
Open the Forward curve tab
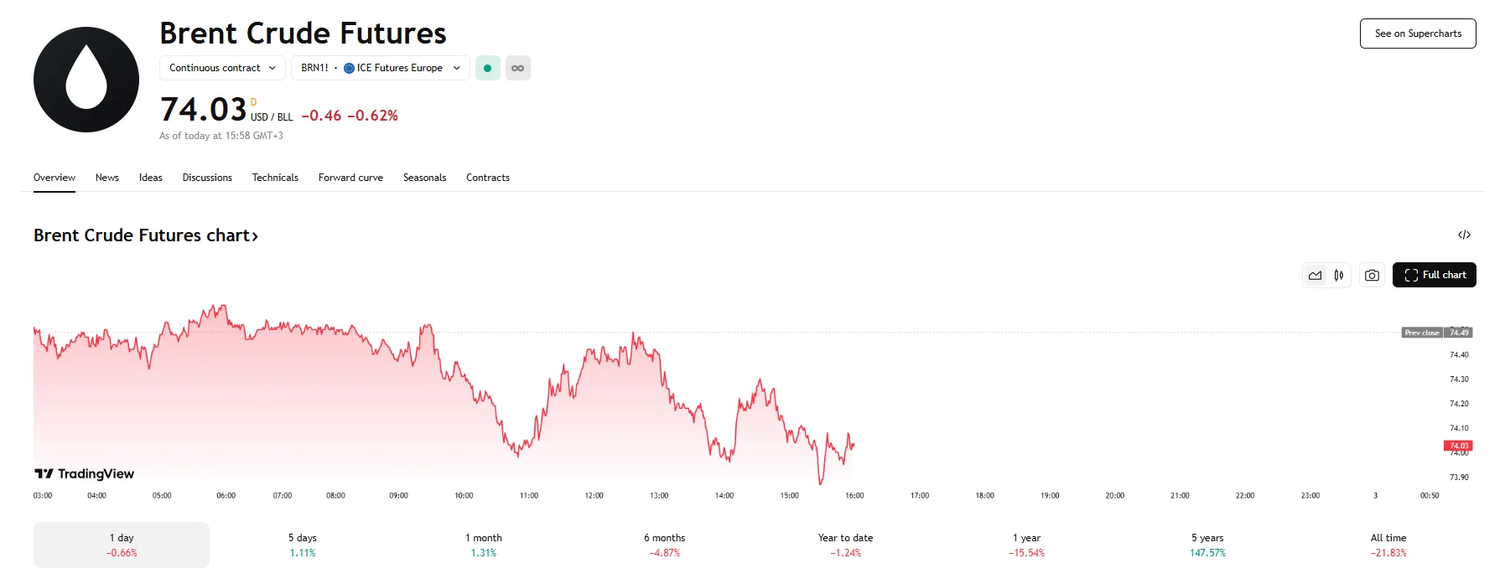(350, 178)
